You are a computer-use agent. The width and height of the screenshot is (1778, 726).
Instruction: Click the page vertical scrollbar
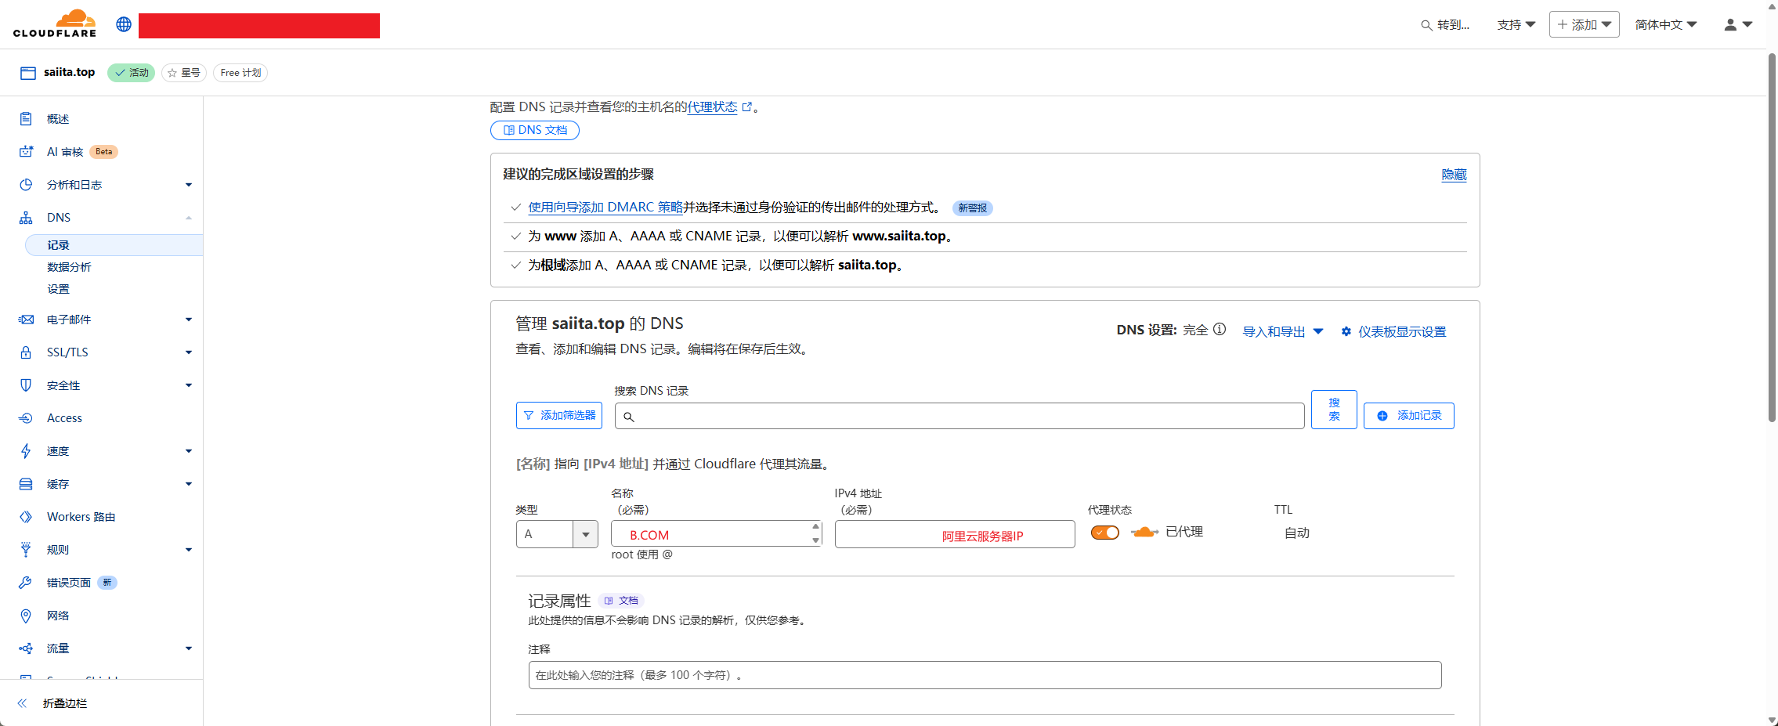coord(1772,235)
